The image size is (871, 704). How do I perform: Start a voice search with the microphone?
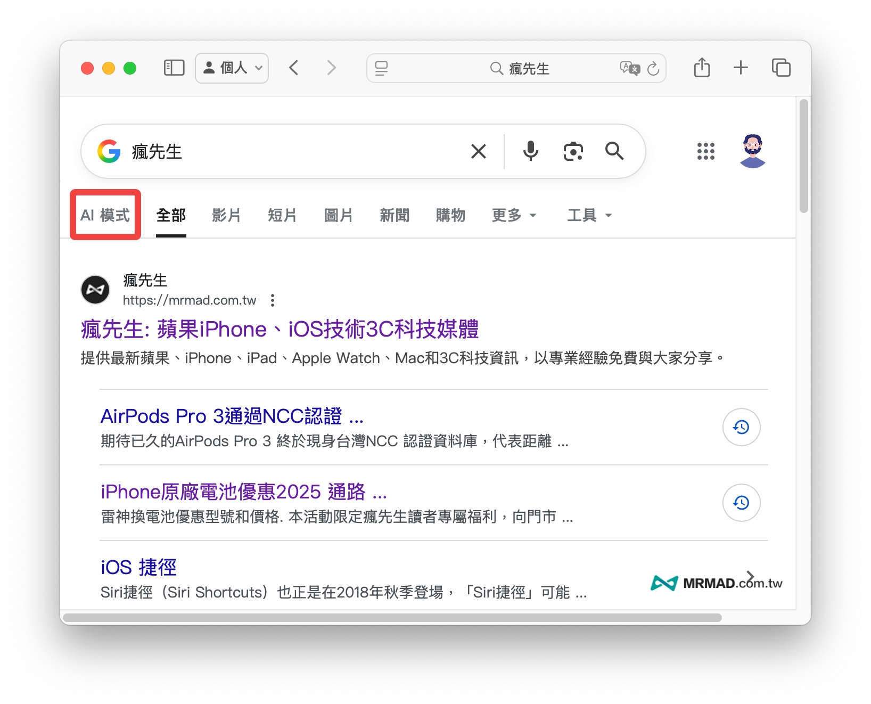[530, 152]
